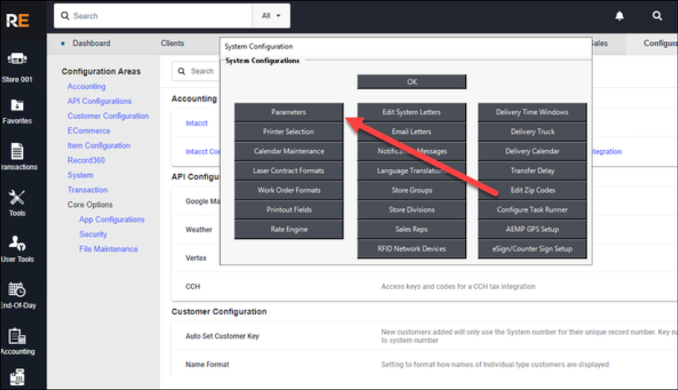The image size is (678, 390).
Task: Select File Maintenance under Core Options
Action: coord(108,249)
